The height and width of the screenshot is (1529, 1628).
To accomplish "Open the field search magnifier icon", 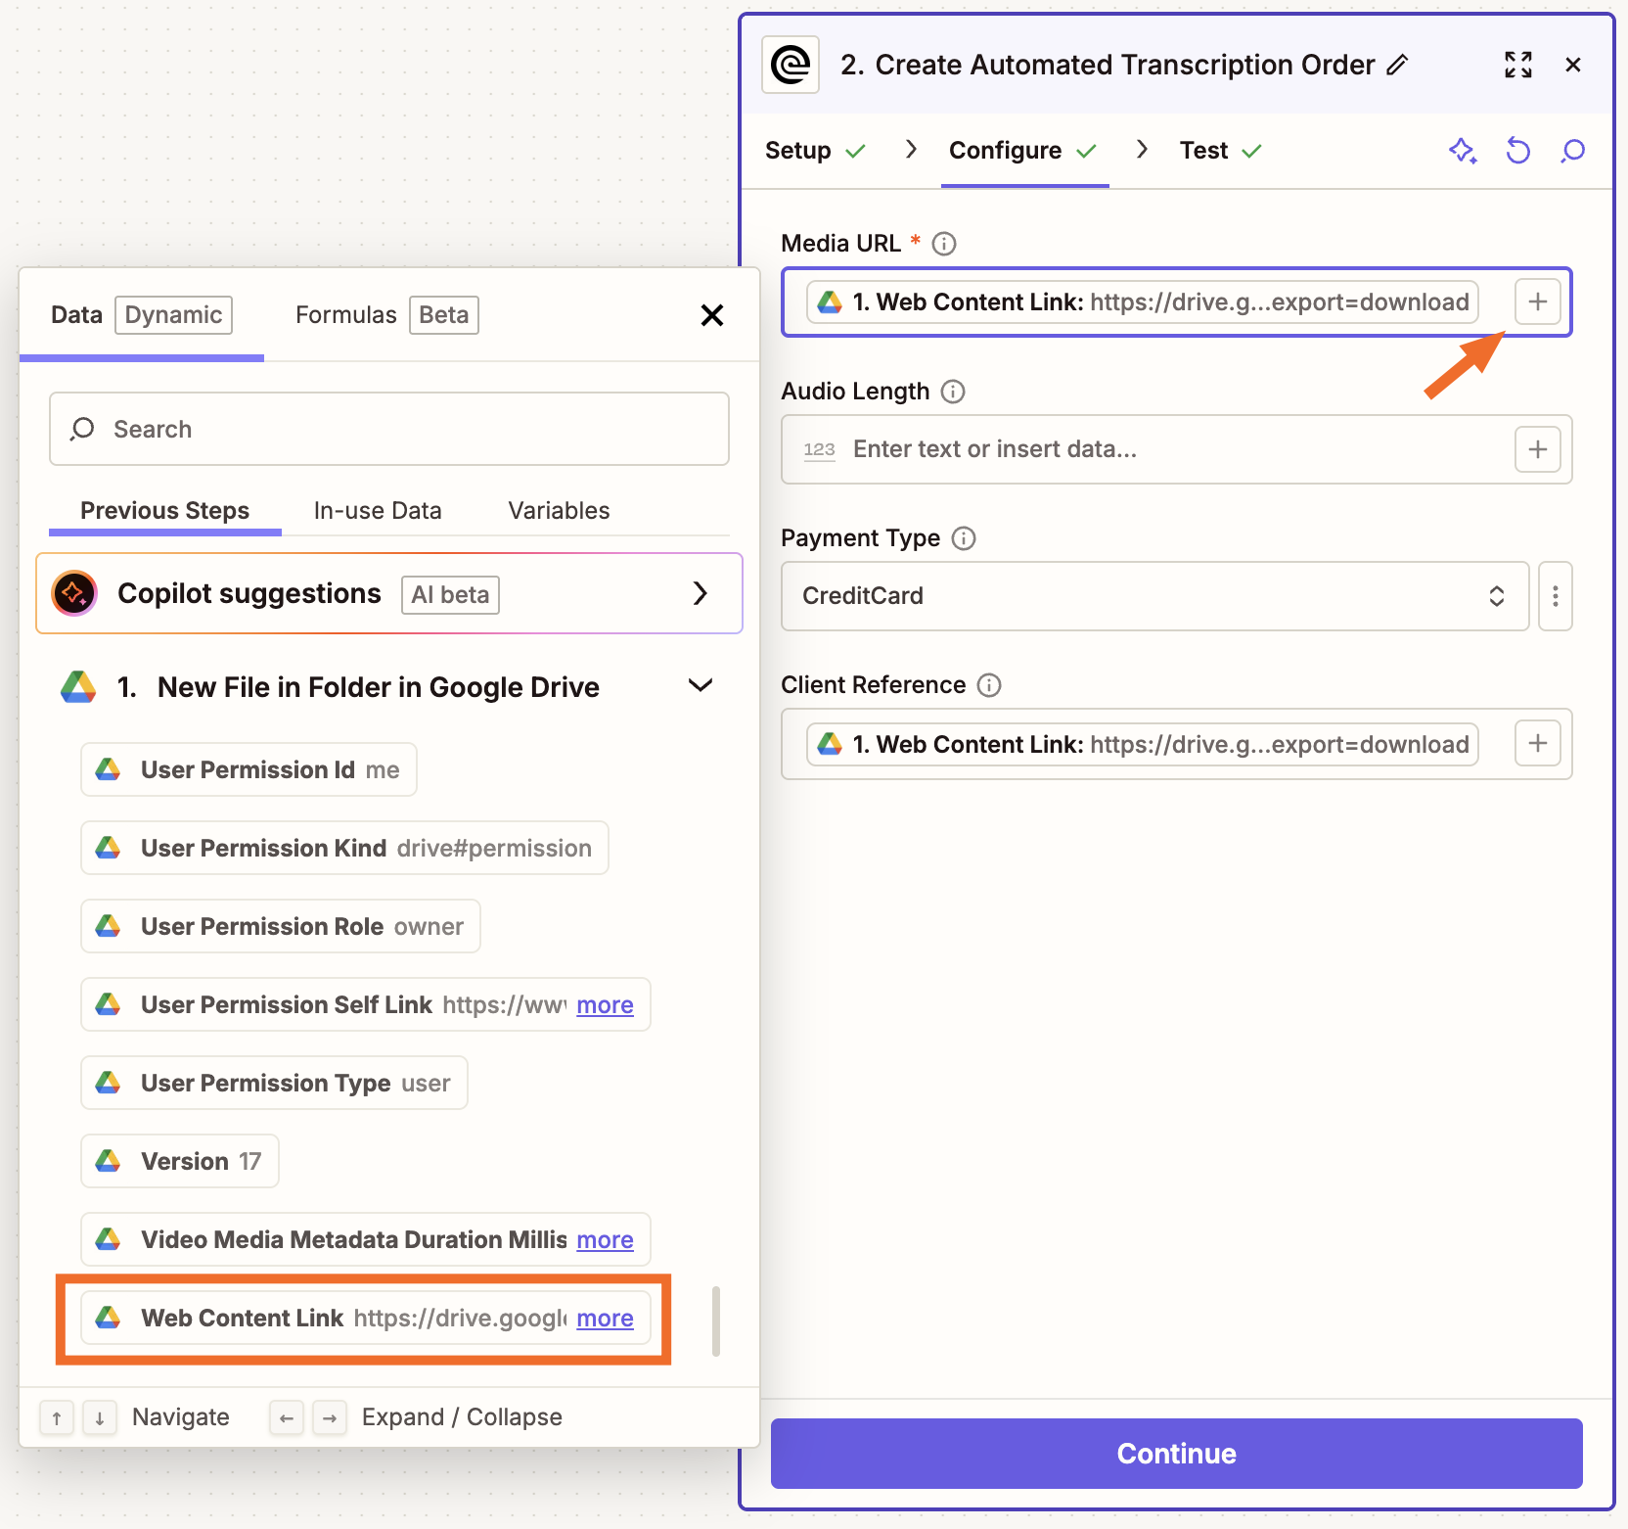I will [1572, 151].
